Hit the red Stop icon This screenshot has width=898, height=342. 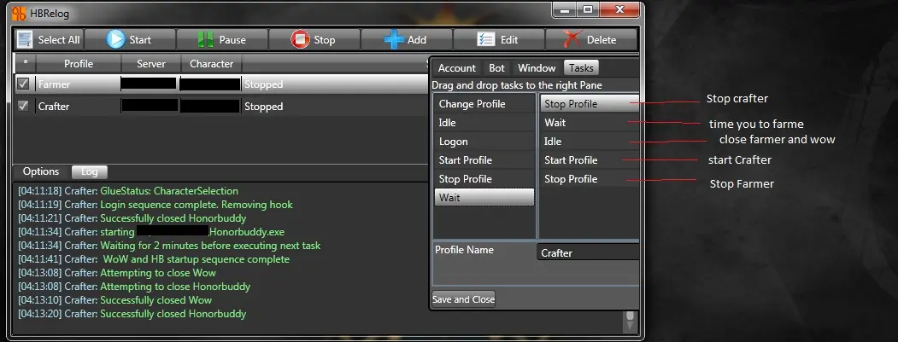point(300,39)
